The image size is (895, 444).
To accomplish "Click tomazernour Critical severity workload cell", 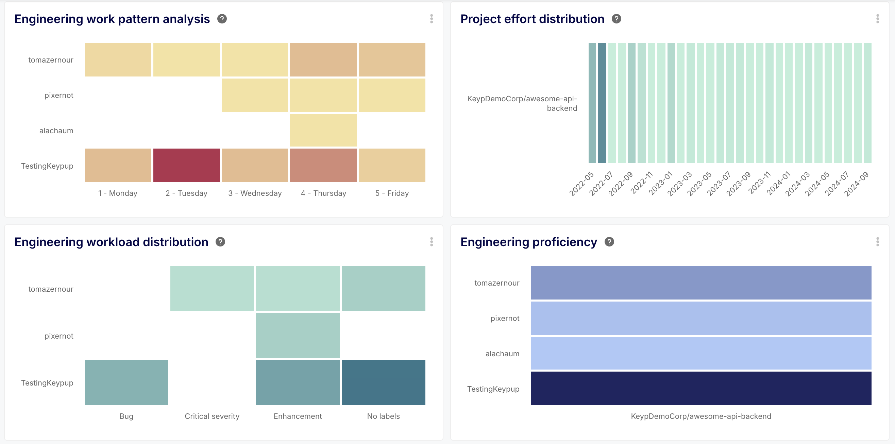I will click(x=212, y=288).
